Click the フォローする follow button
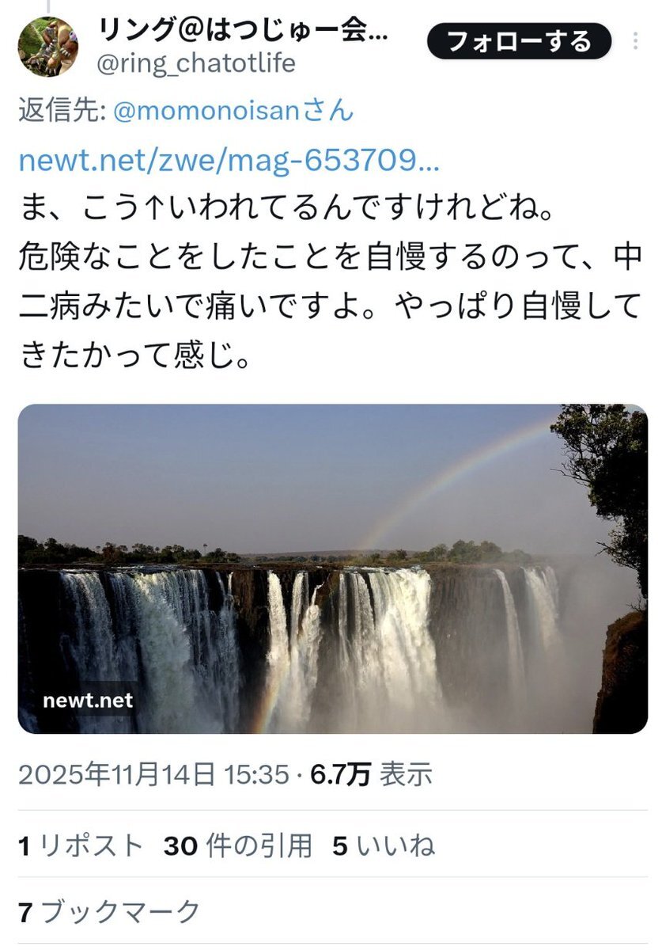Screen dimensions: 662x950 (x=519, y=41)
